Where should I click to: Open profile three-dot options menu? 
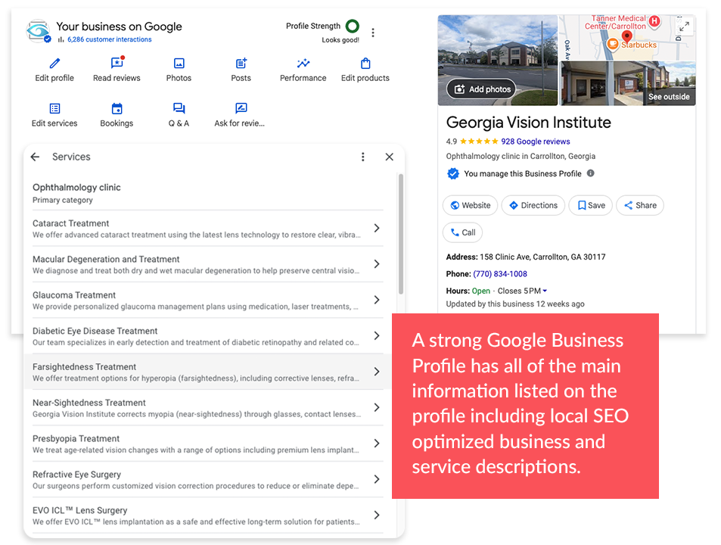(373, 33)
